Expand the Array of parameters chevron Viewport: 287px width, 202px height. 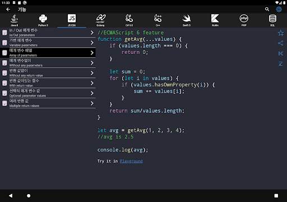click(x=92, y=53)
